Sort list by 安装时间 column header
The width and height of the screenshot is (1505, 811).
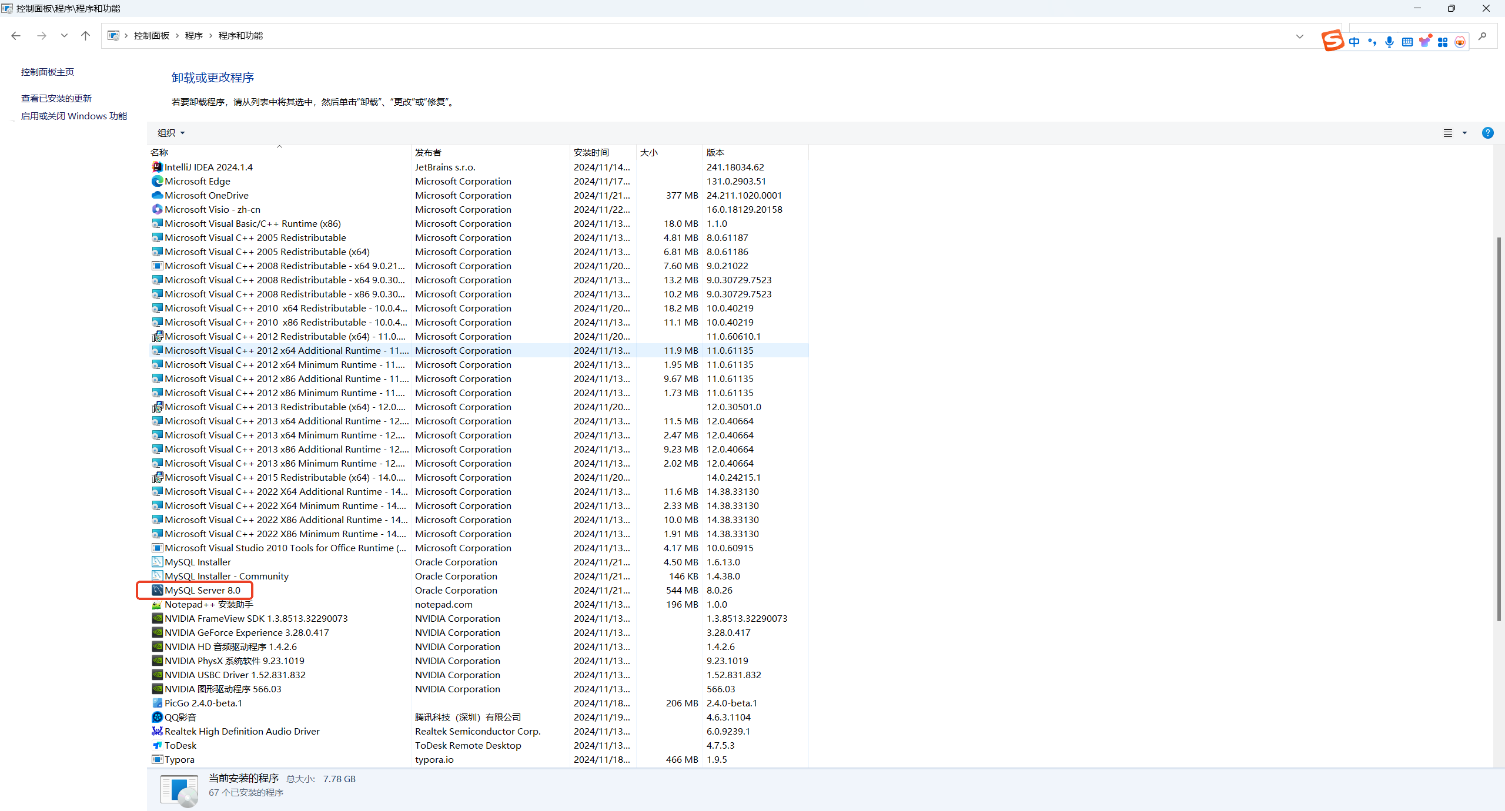click(x=591, y=152)
